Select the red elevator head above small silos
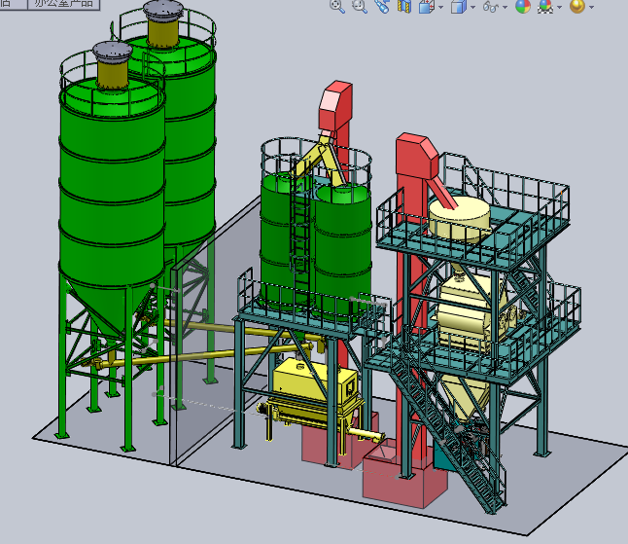This screenshot has height=544, width=628. coord(335,105)
